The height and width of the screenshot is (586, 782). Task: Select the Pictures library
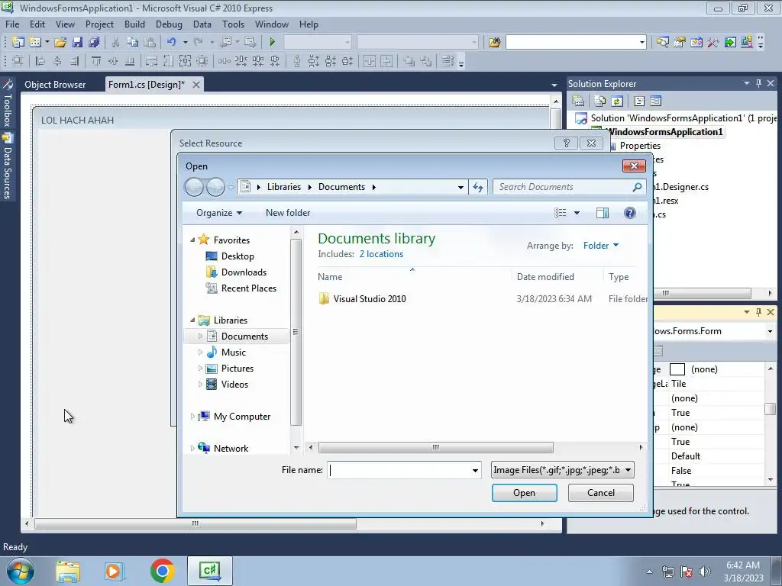pyautogui.click(x=238, y=369)
